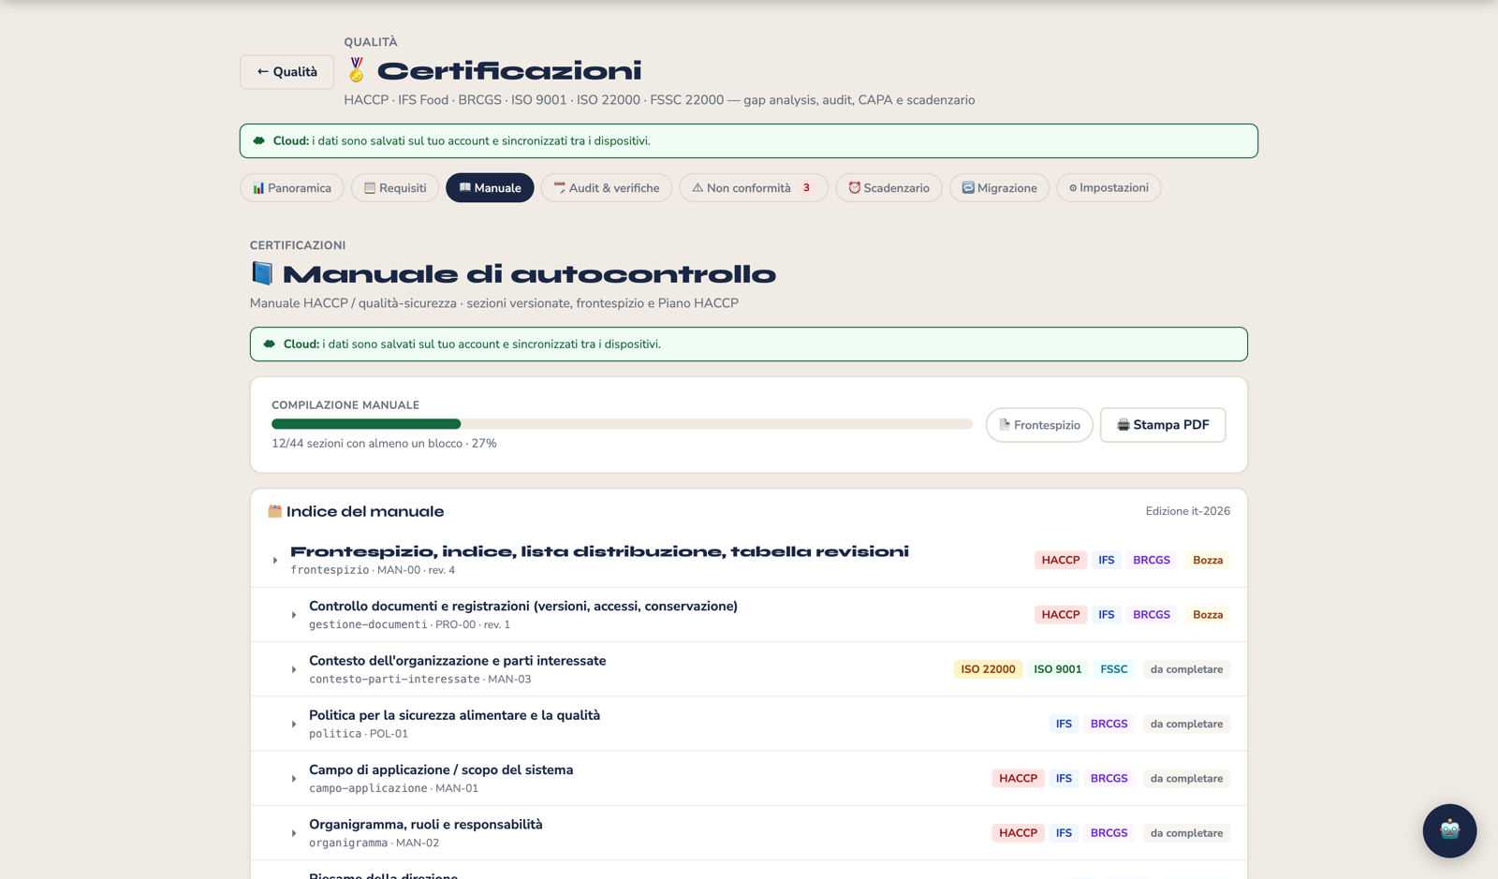Click the chart icon on Panoramica tab
Viewport: 1498px width, 879px height.
(258, 188)
